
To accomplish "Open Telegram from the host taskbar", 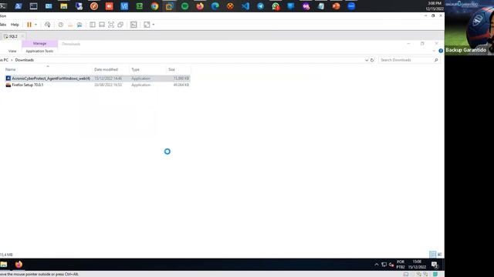I will 260,6.
